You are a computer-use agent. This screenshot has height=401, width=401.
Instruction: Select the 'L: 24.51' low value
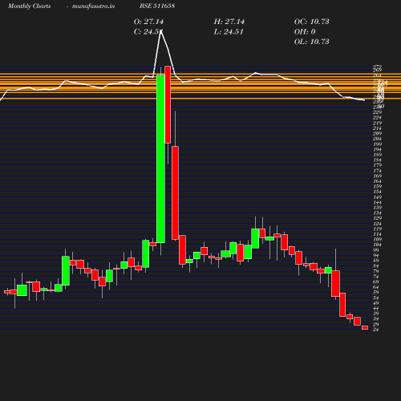229,32
